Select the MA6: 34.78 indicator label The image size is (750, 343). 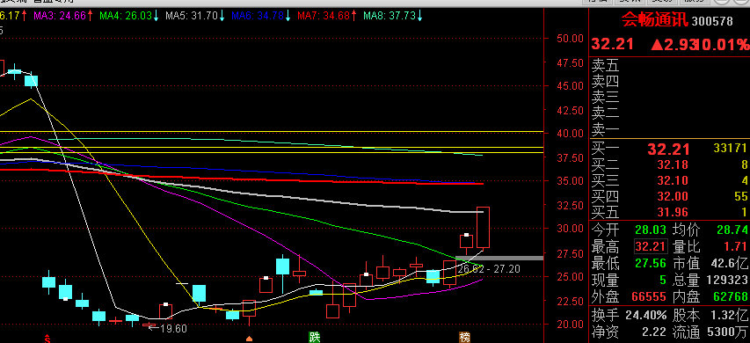(x=258, y=16)
